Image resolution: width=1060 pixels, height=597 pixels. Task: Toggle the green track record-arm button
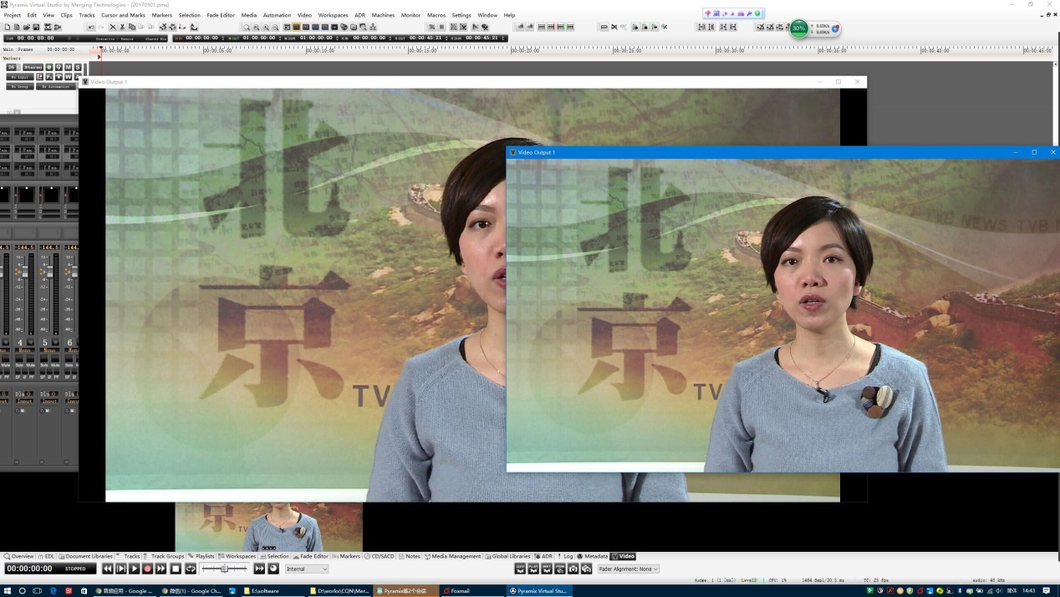coord(49,67)
